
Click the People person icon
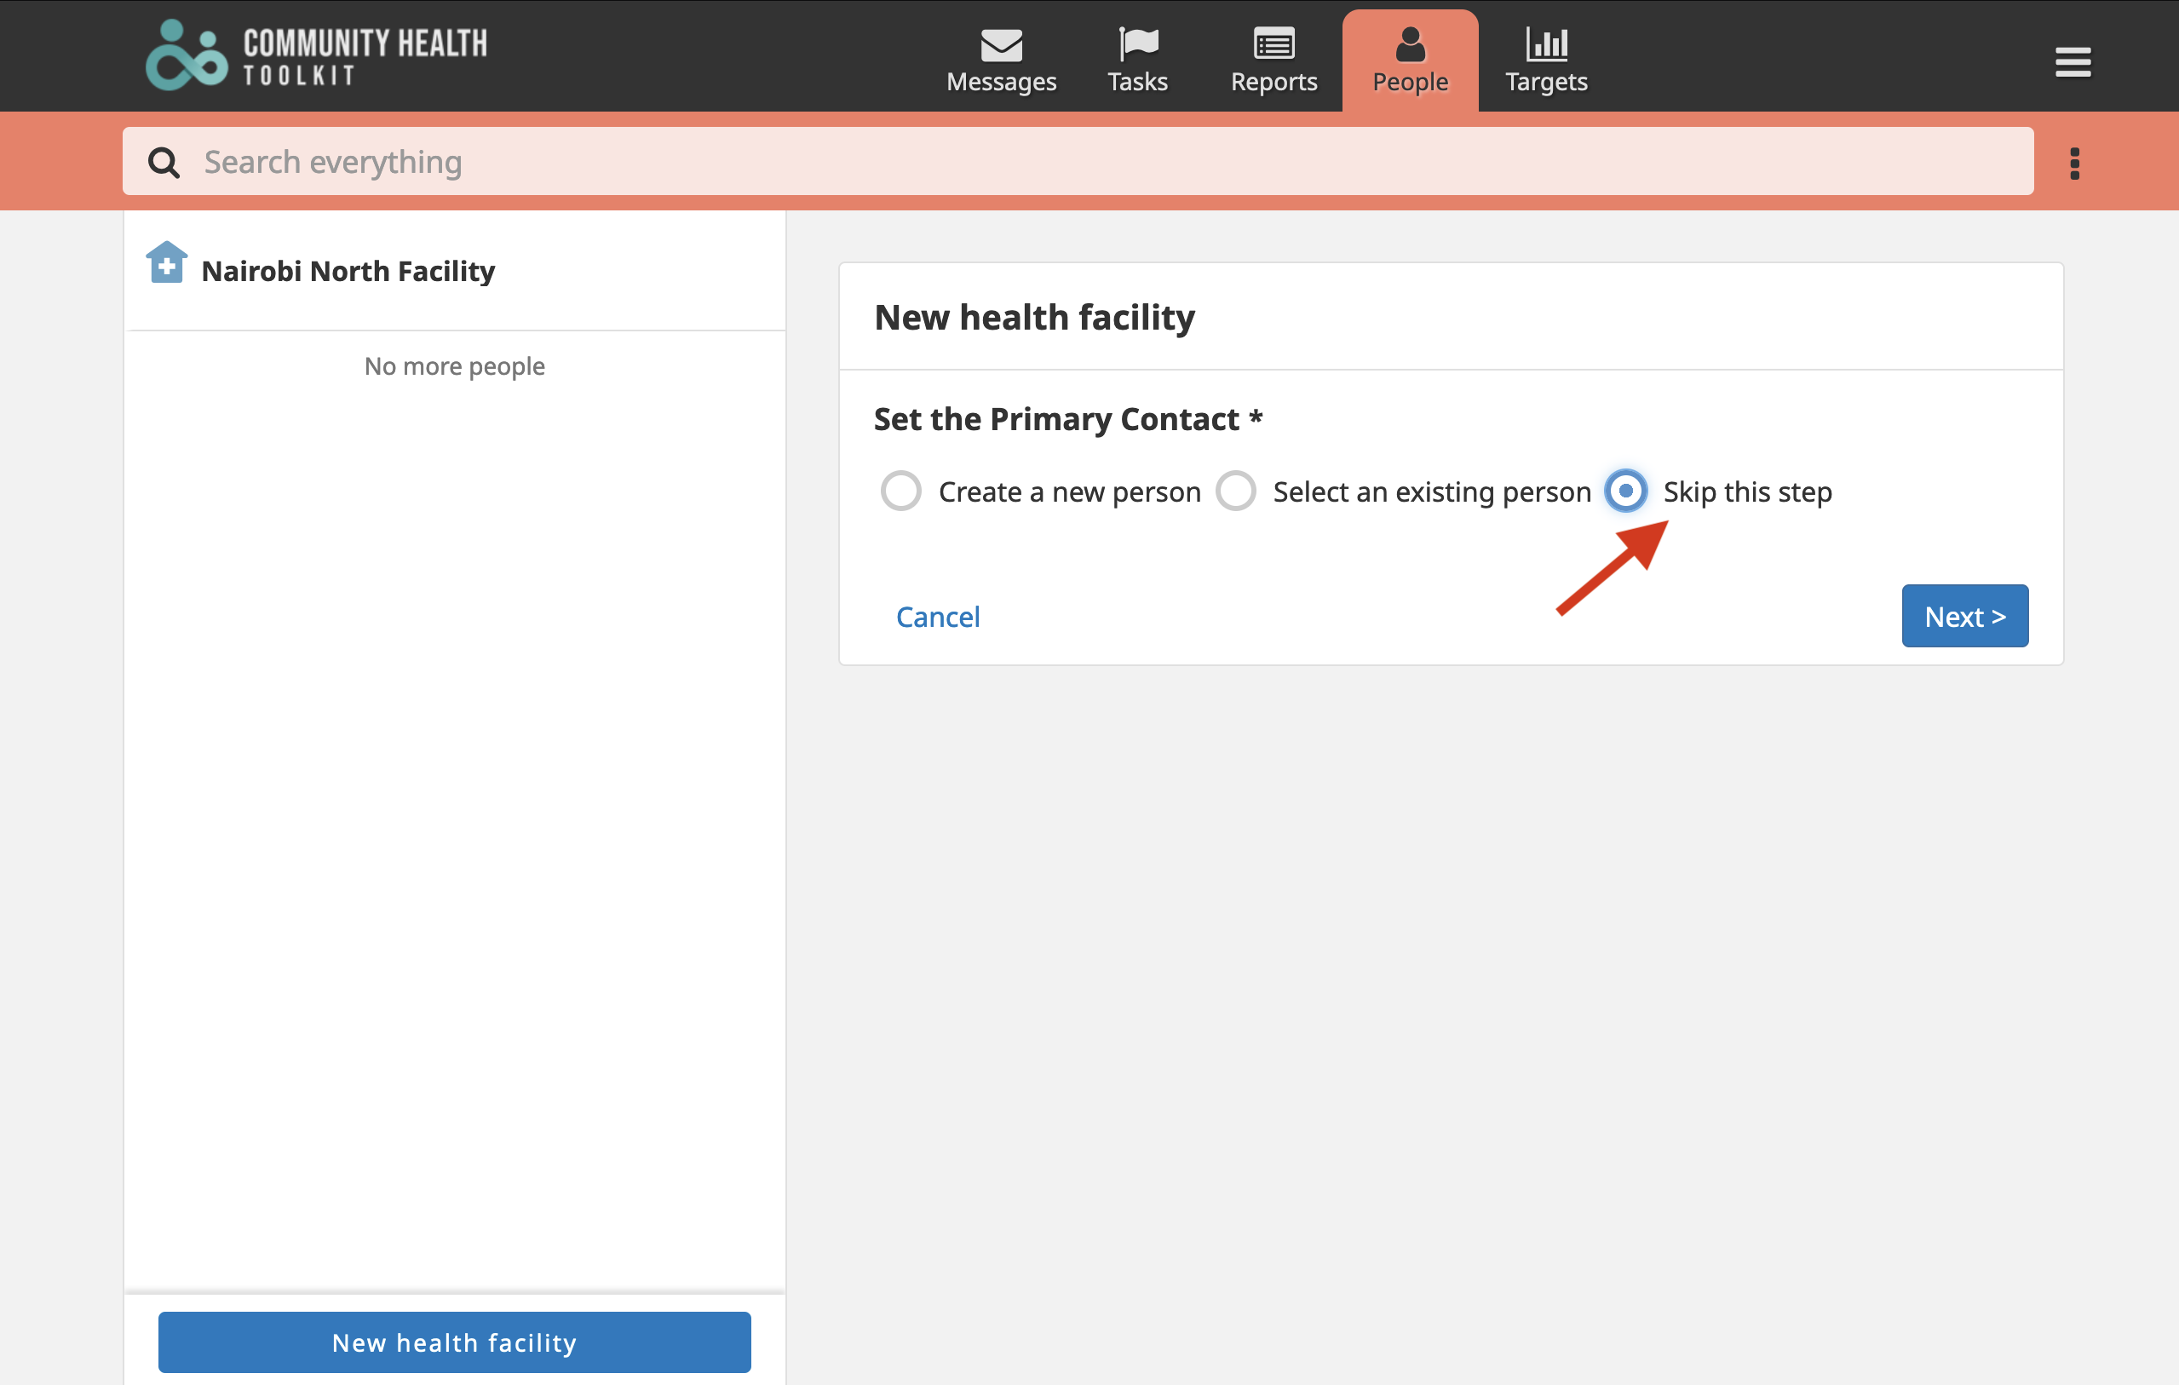[1410, 44]
